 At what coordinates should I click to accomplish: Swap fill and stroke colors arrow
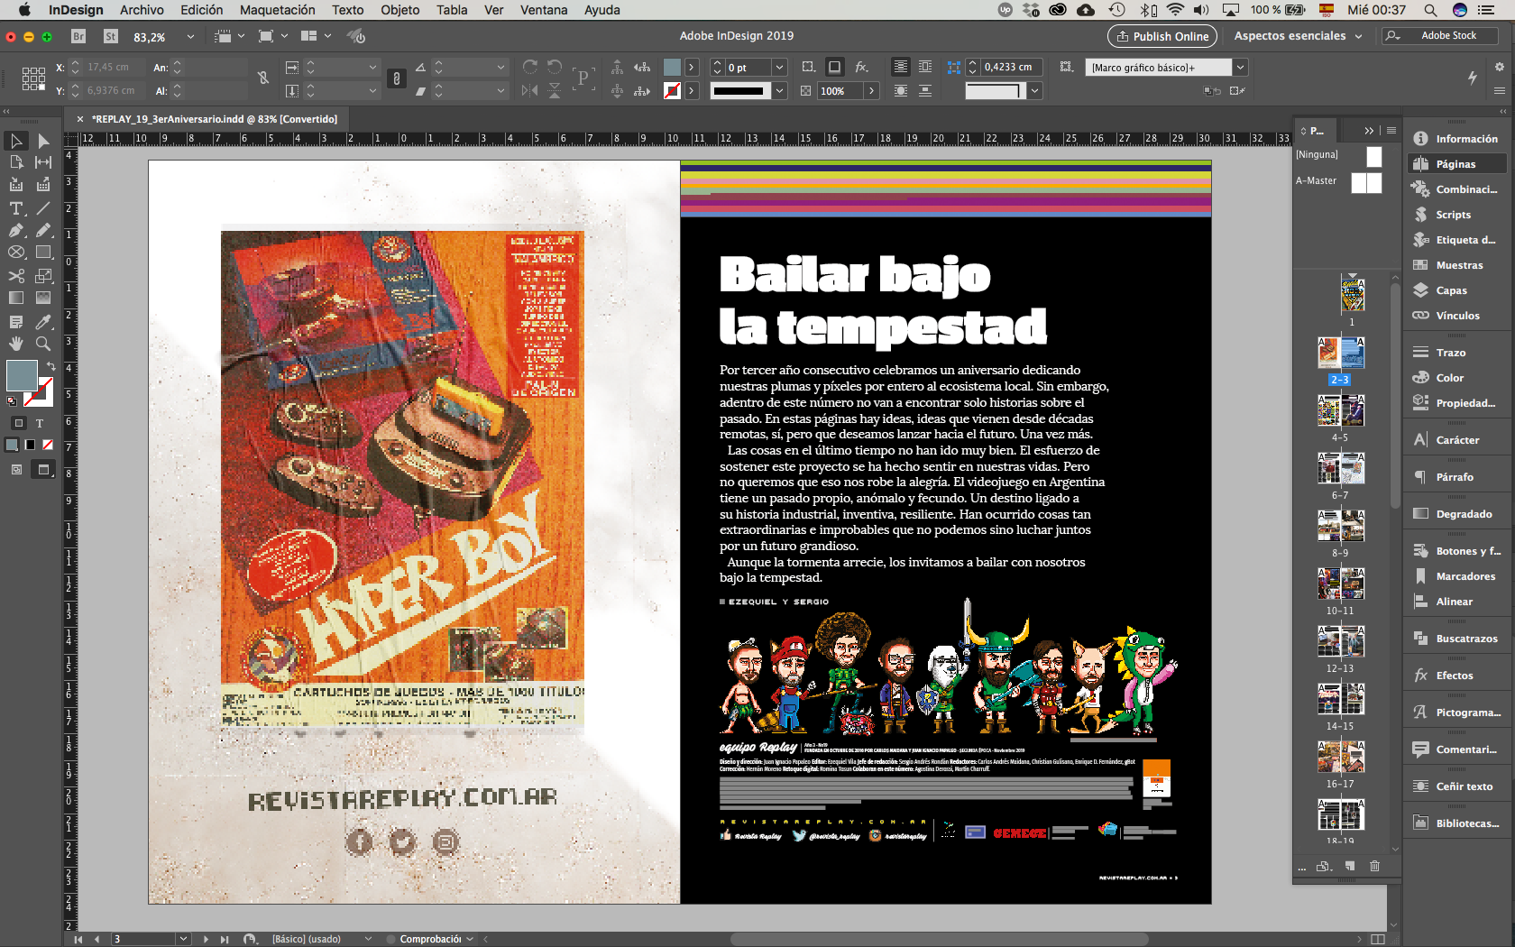point(51,366)
